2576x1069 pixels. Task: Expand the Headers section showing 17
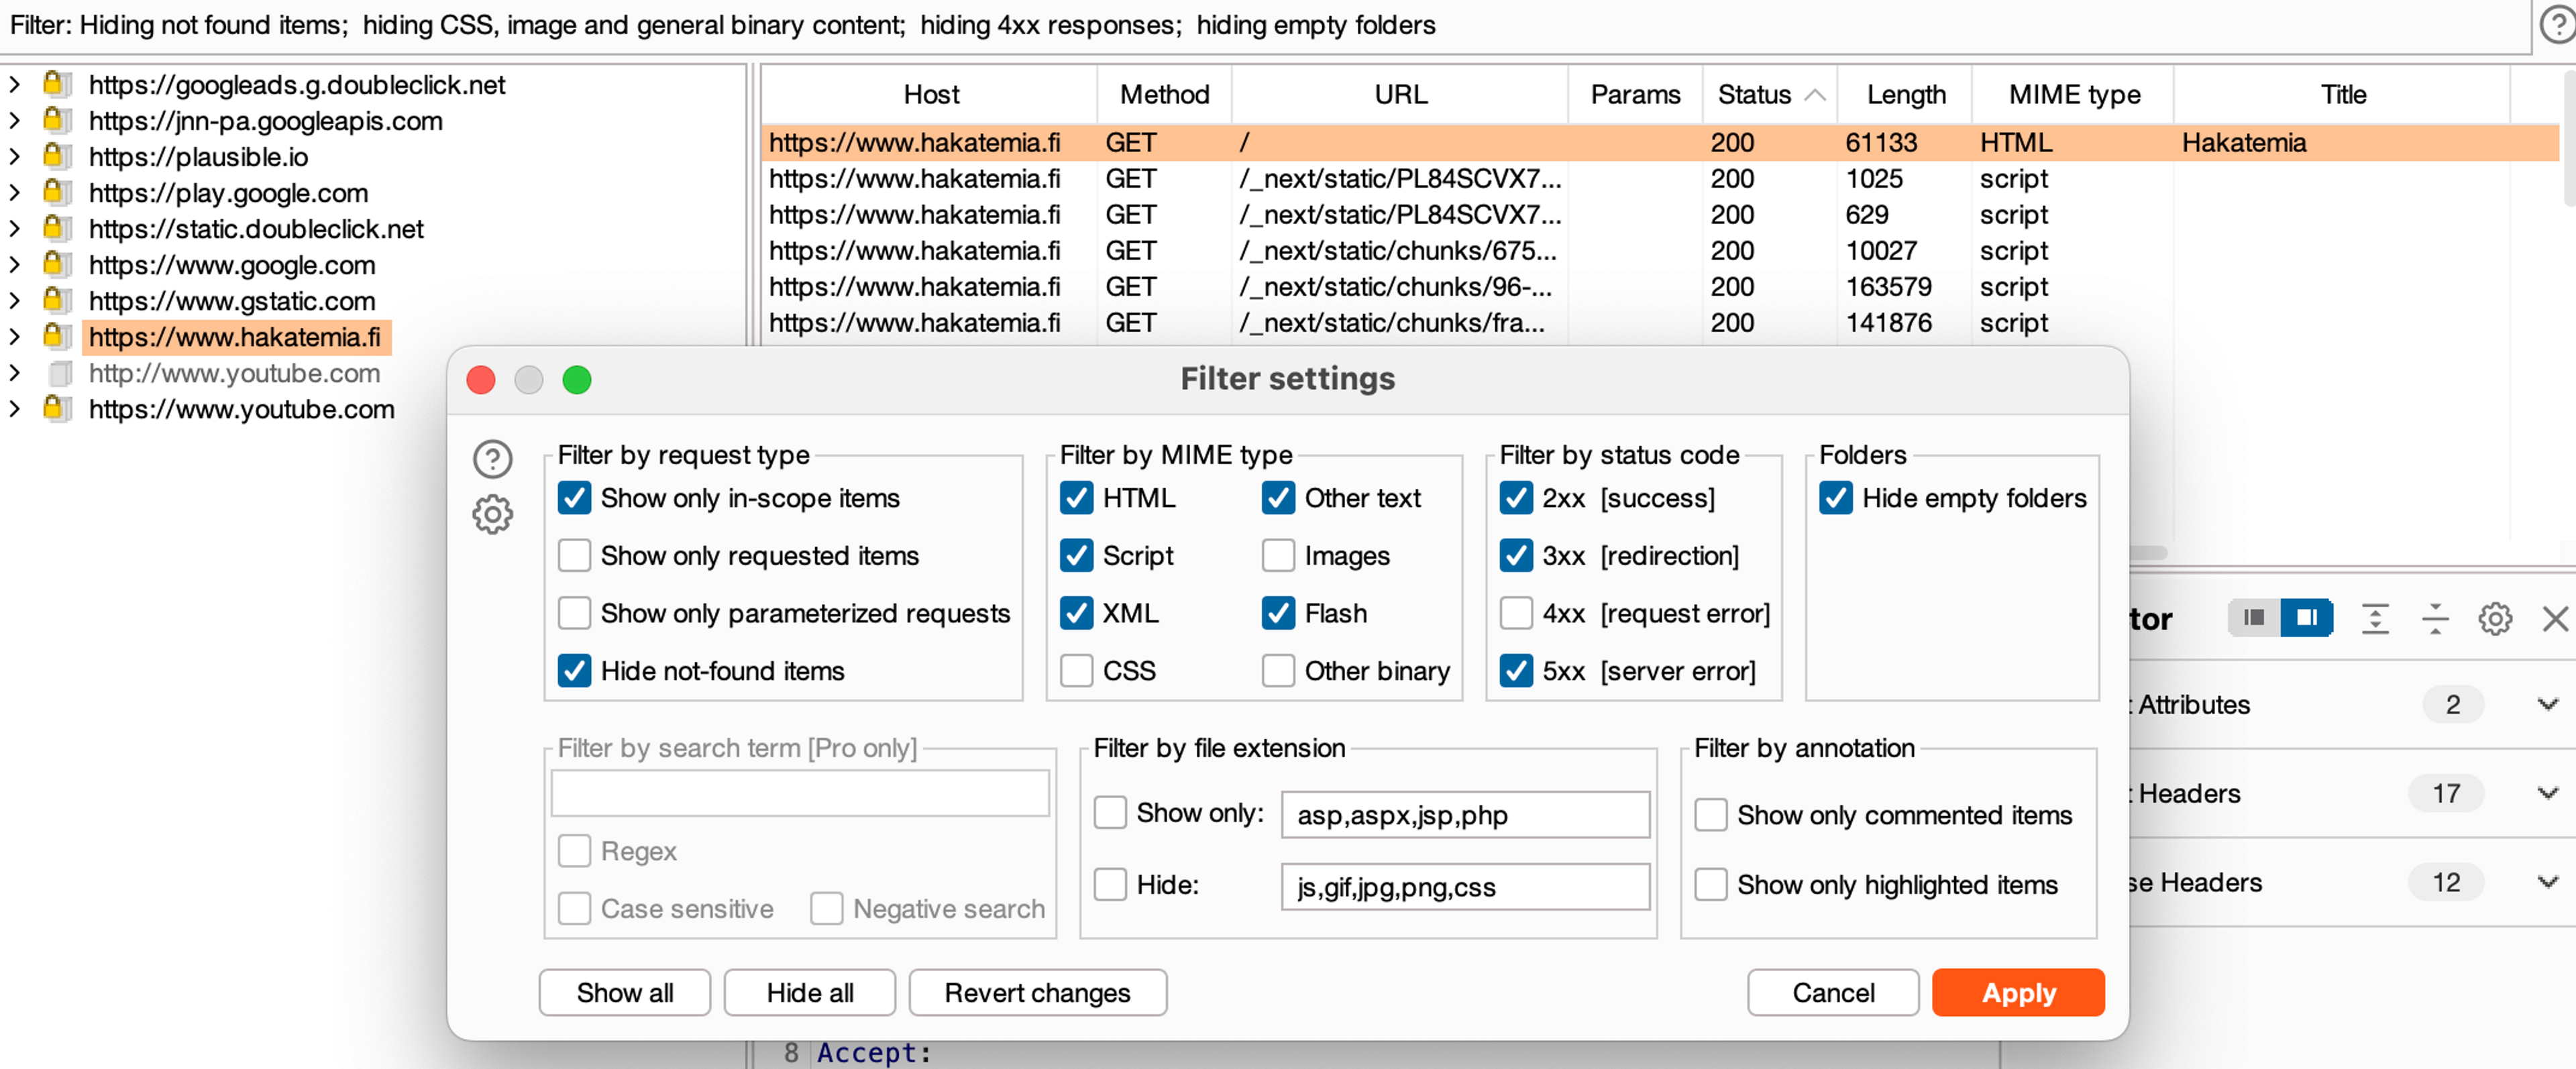[x=2547, y=793]
